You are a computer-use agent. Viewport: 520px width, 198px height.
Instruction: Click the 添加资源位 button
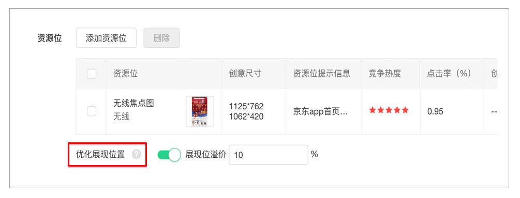point(106,38)
